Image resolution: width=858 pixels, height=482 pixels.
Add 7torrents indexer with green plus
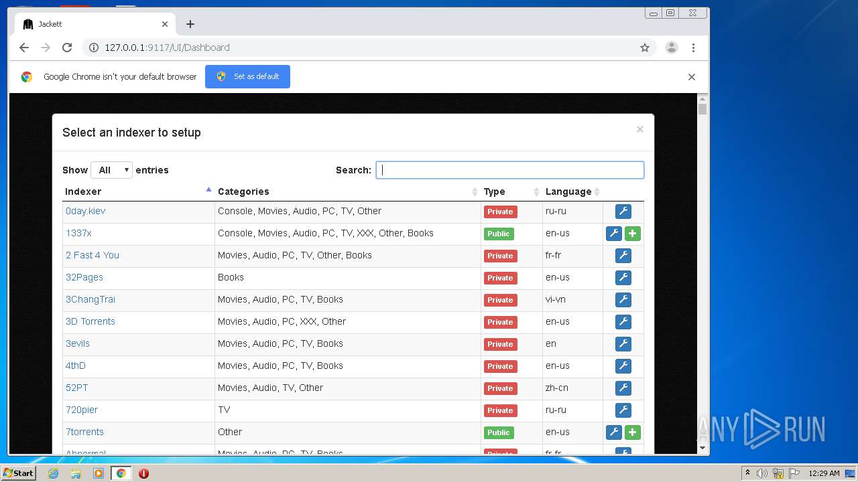click(633, 432)
